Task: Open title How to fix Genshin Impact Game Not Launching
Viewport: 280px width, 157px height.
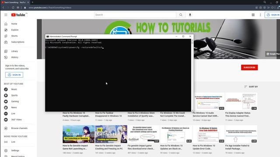Action: pos(75,147)
